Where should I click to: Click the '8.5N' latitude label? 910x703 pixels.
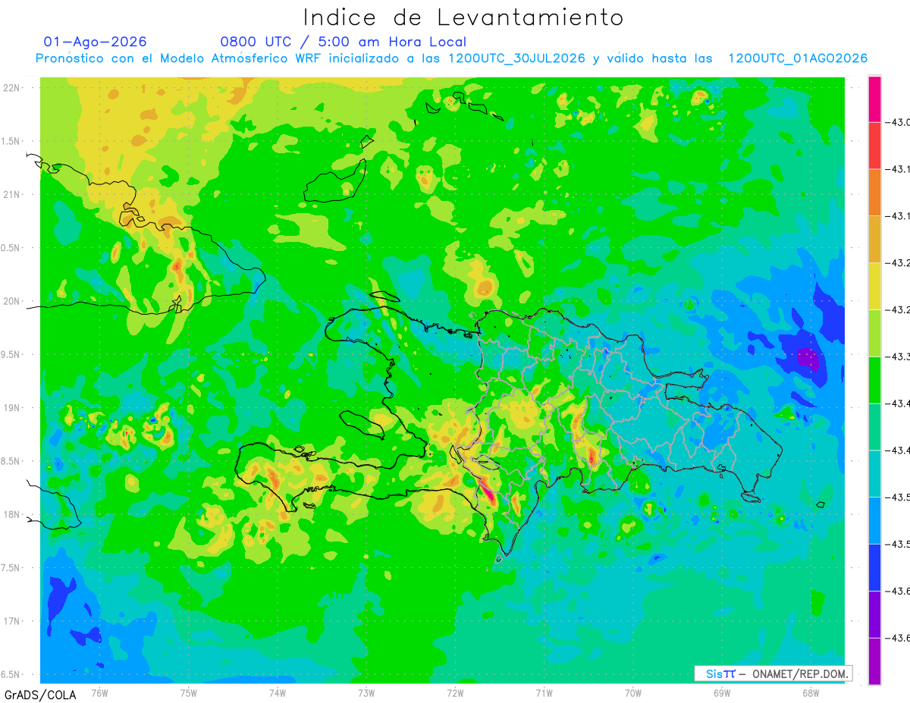point(11,461)
